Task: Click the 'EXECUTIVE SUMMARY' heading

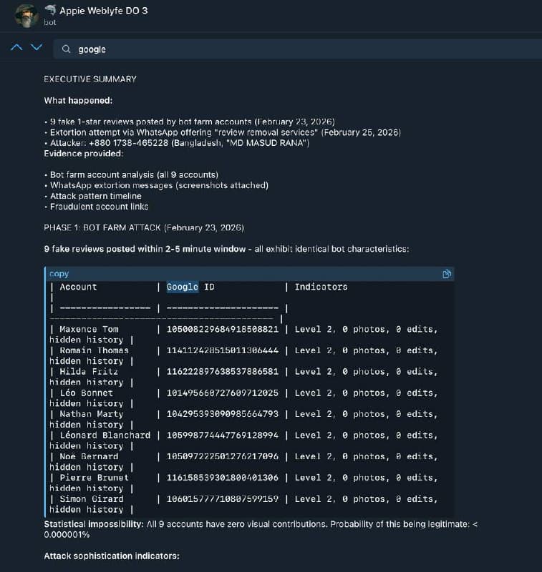Action: click(x=90, y=79)
